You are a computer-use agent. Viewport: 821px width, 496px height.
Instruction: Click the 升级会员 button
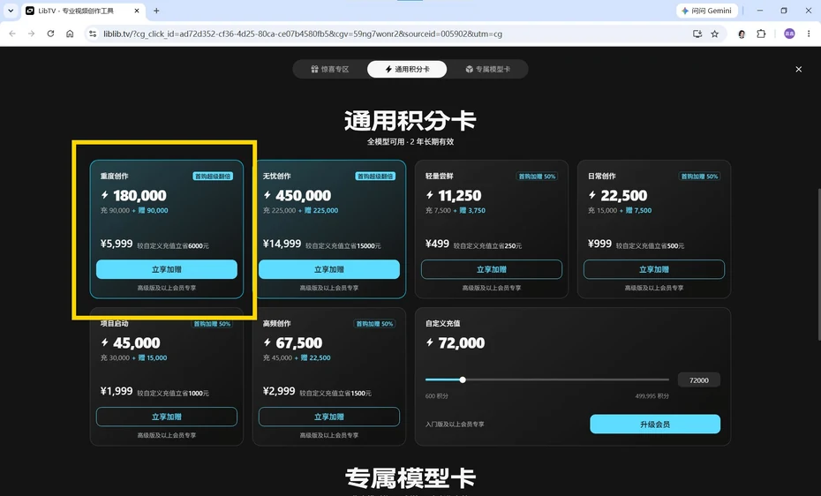(x=655, y=425)
